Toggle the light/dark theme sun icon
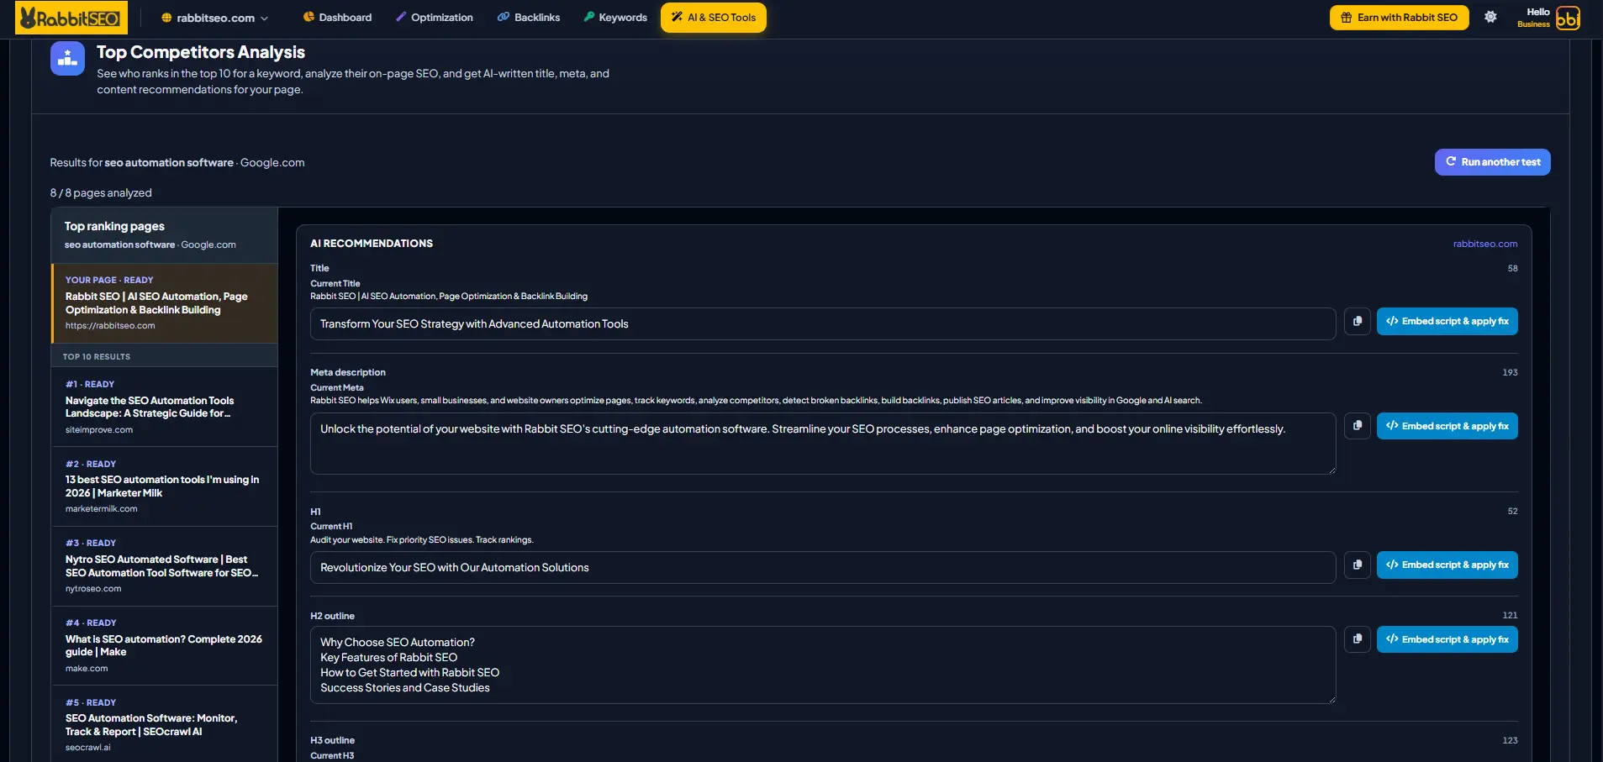The width and height of the screenshot is (1603, 762). tap(1490, 17)
